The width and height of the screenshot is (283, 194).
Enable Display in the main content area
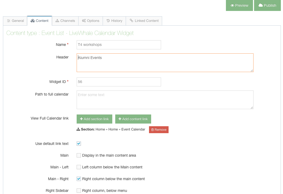[79, 155]
